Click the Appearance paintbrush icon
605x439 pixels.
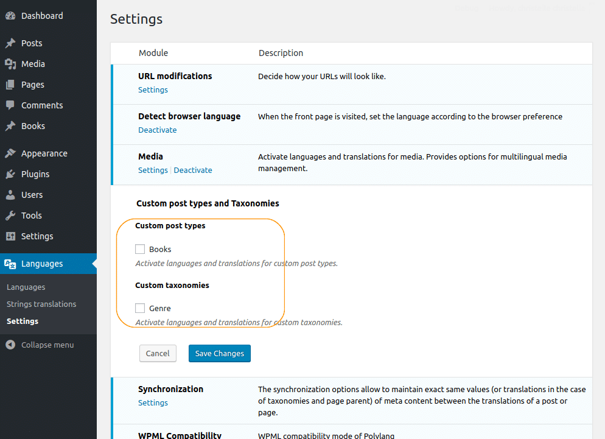click(x=10, y=153)
